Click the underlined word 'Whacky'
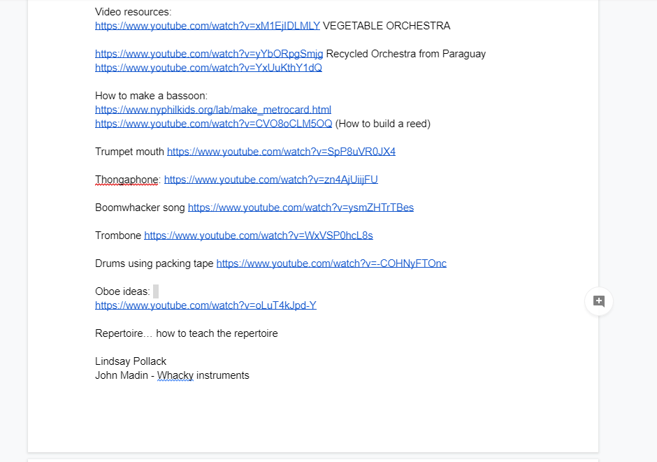657x462 pixels. point(175,375)
